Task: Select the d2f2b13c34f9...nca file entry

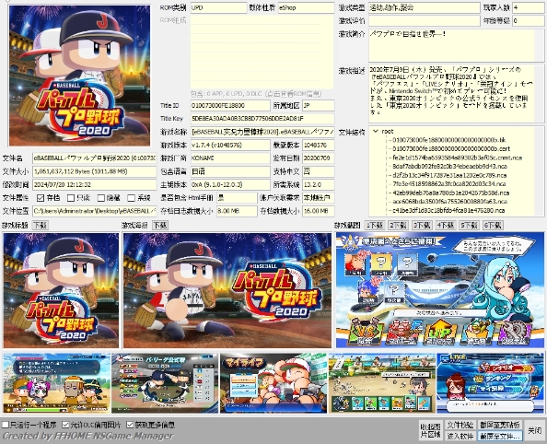Action: 449,175
